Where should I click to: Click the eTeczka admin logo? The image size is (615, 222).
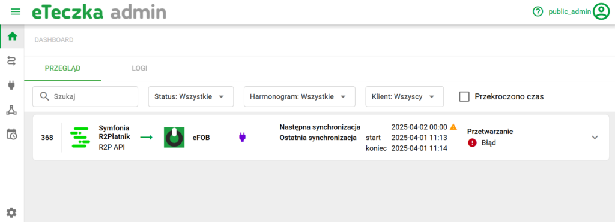(x=99, y=12)
